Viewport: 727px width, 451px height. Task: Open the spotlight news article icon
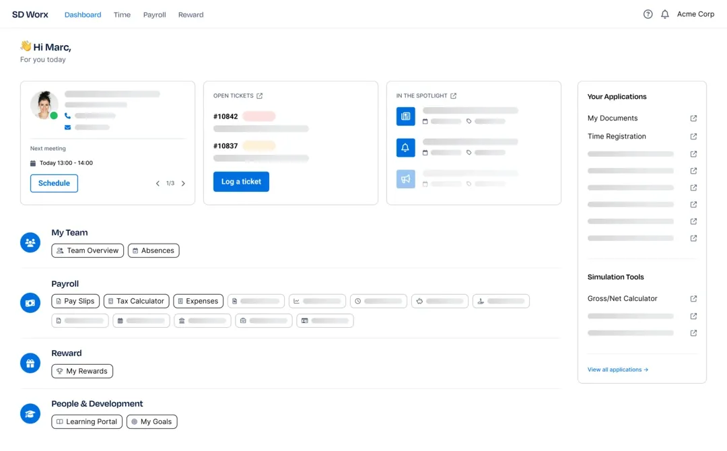[406, 116]
